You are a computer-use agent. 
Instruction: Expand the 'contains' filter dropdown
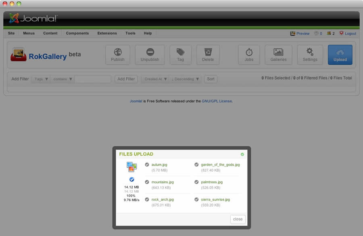point(63,79)
